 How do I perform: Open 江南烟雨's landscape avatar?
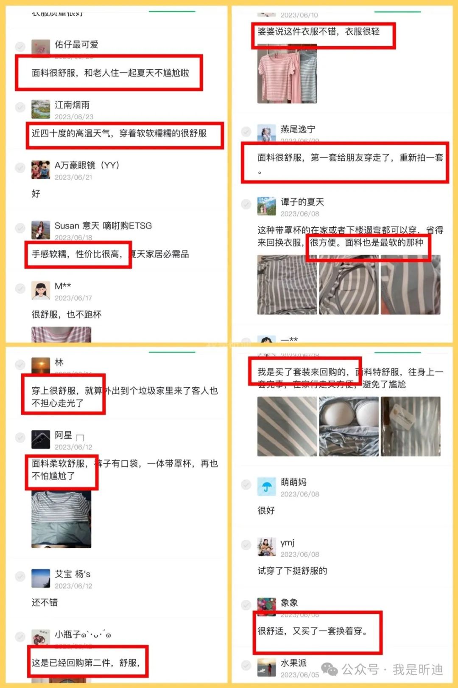(x=41, y=109)
